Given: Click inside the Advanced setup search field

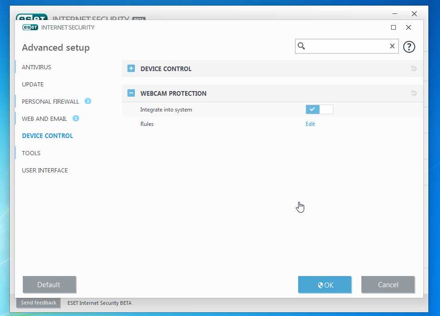Looking at the screenshot, I should pos(347,46).
